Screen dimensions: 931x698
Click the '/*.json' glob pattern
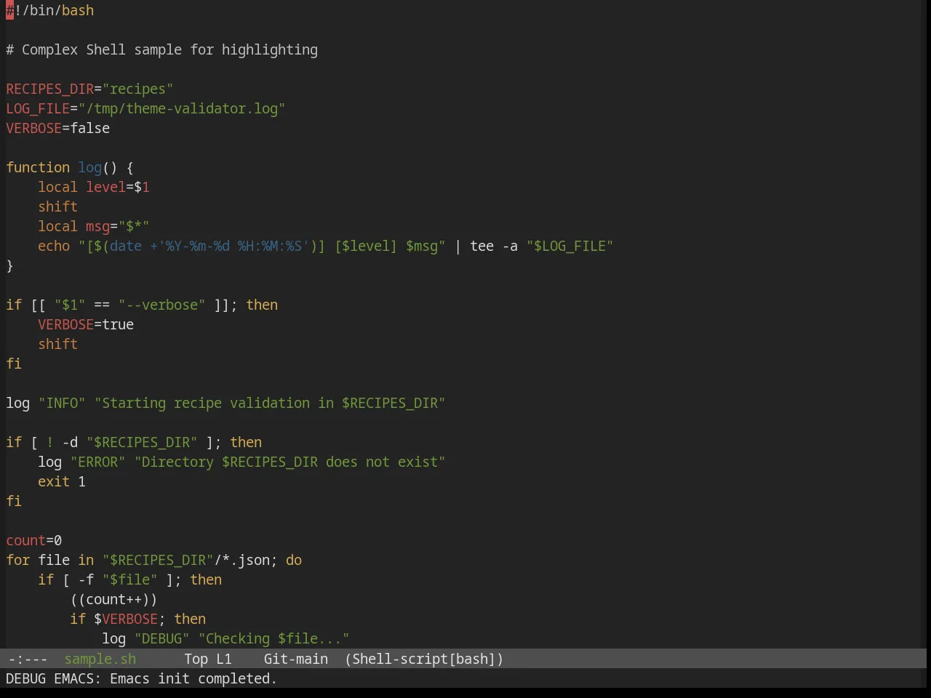click(242, 560)
